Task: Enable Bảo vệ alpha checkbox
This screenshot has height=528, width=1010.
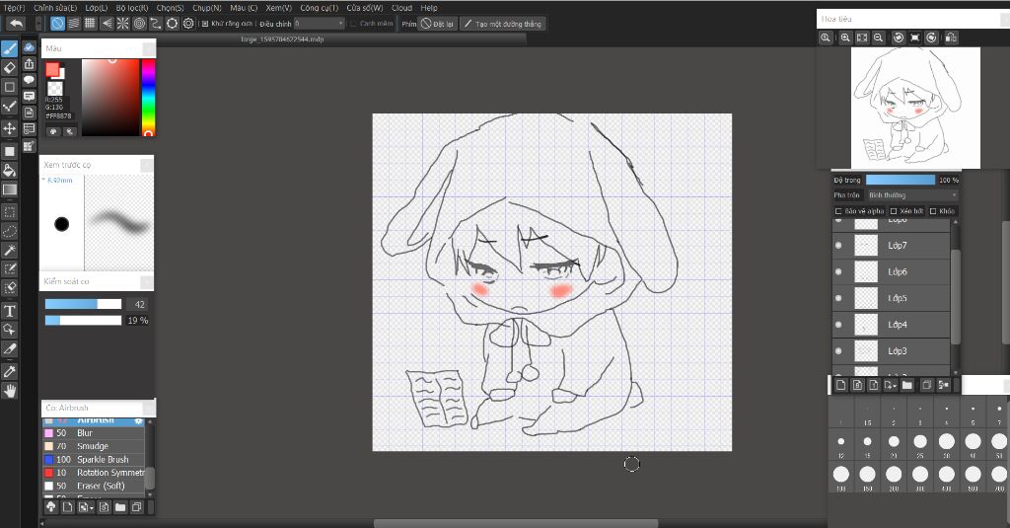Action: 838,211
